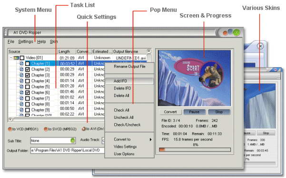Click the task list scroll up arrow
286x178 pixels.
click(x=149, y=51)
